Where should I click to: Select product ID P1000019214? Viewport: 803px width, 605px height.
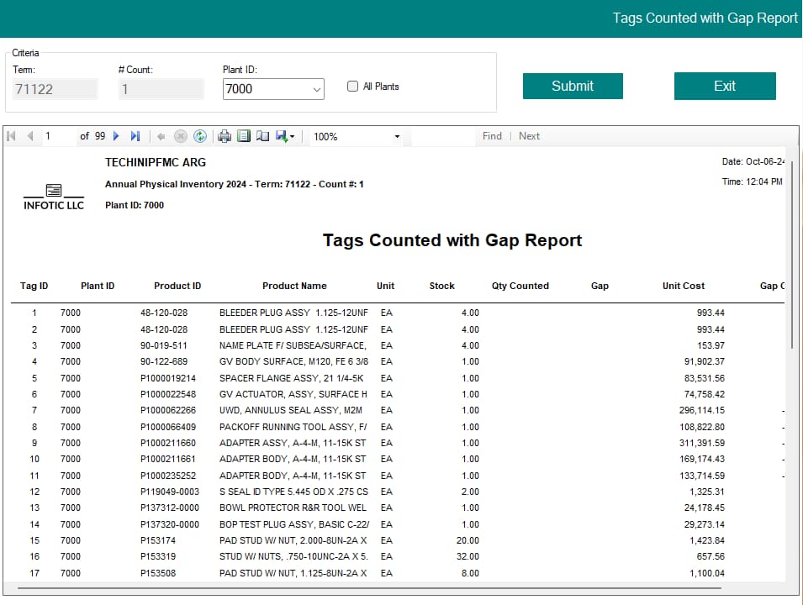pyautogui.click(x=168, y=378)
